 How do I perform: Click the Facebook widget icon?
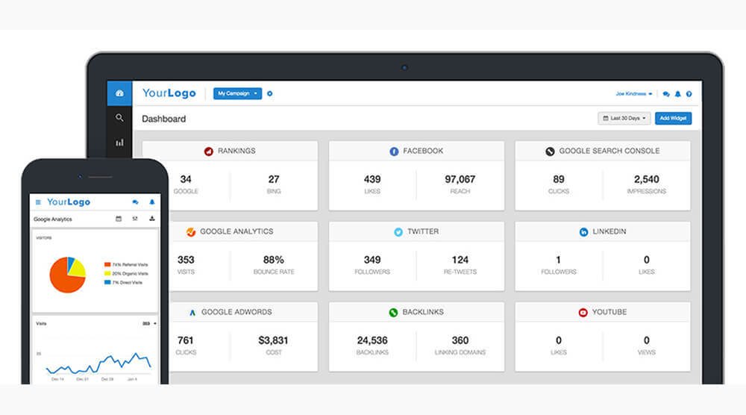(x=394, y=152)
